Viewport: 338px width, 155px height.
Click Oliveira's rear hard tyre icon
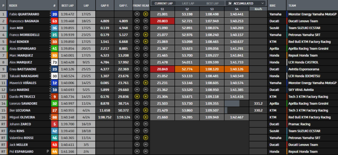click(146, 117)
